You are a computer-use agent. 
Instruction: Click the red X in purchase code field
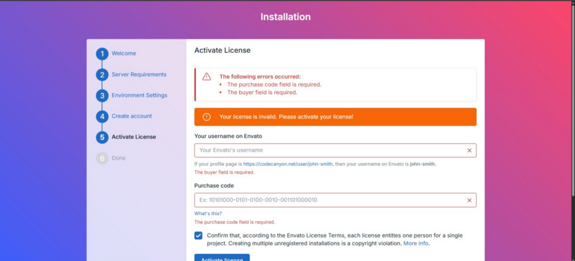[469, 200]
